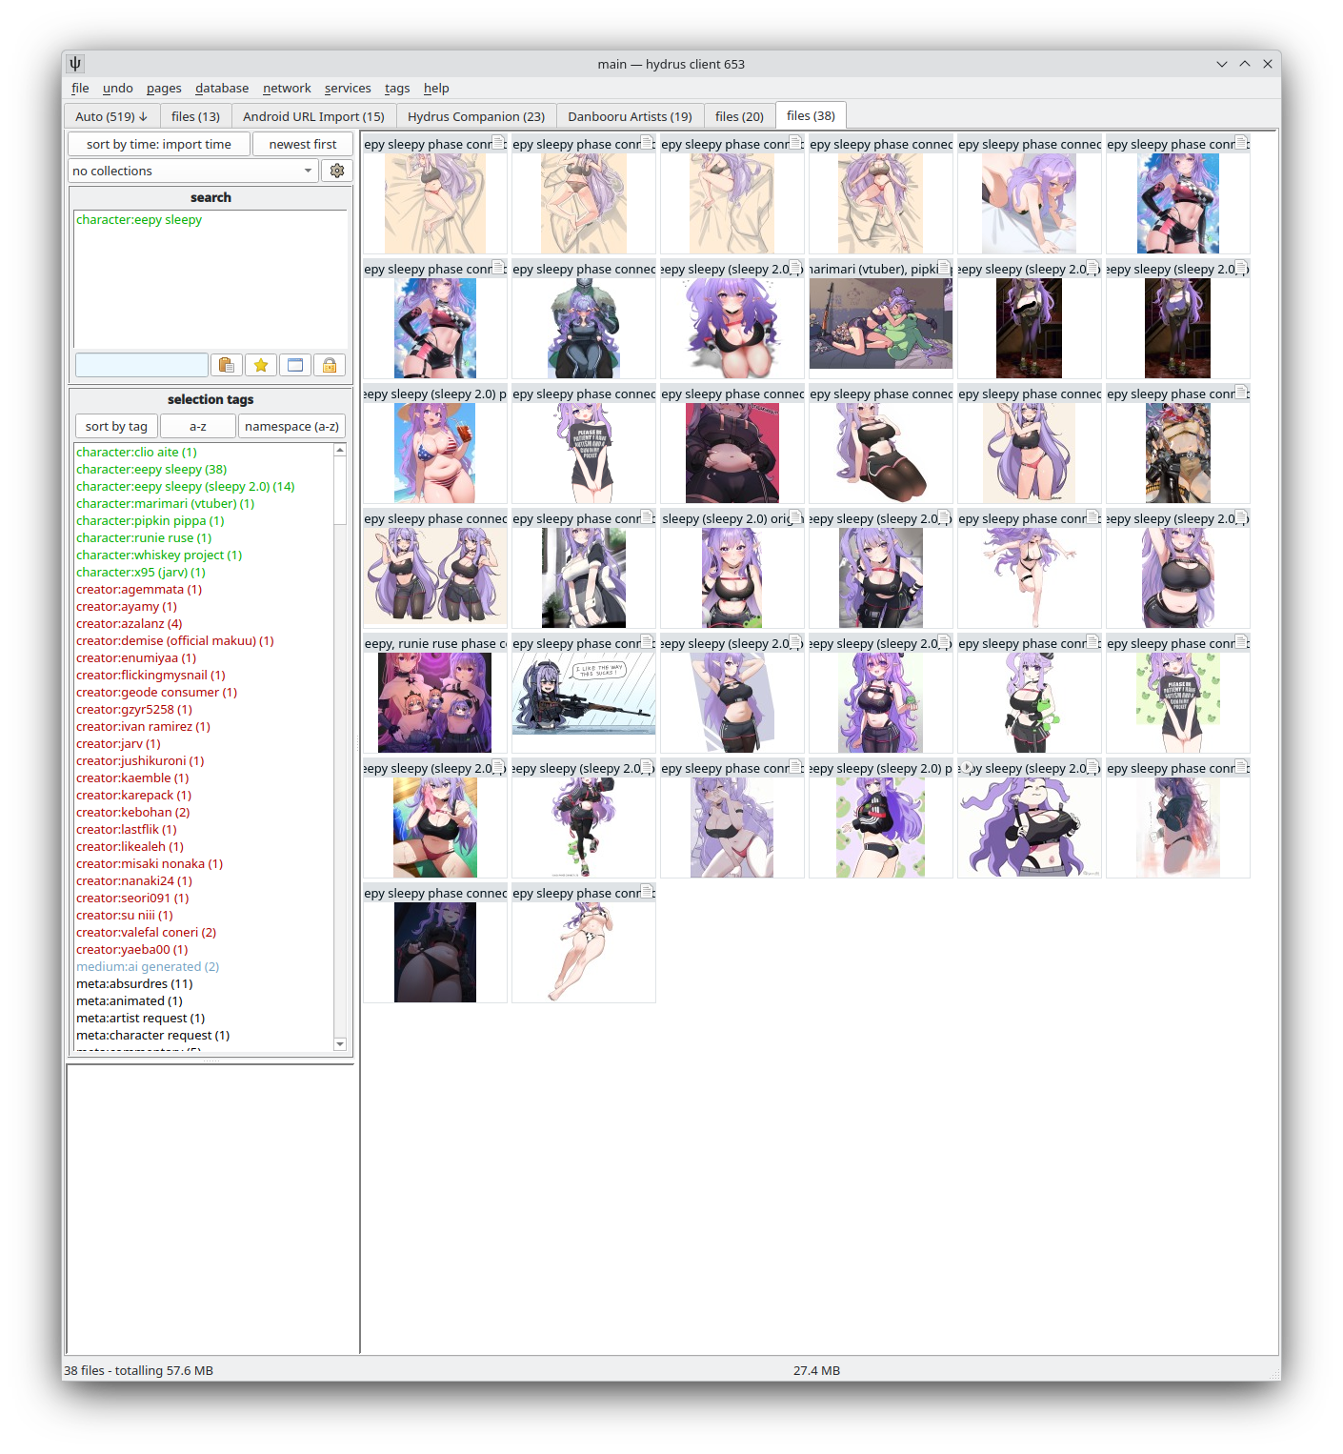Click the 'namespace (a-z)' grouping button
Screen dimensions: 1343x1454
tap(291, 426)
